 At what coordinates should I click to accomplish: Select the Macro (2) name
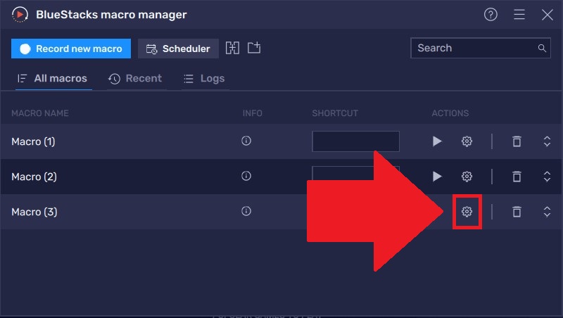coord(34,177)
